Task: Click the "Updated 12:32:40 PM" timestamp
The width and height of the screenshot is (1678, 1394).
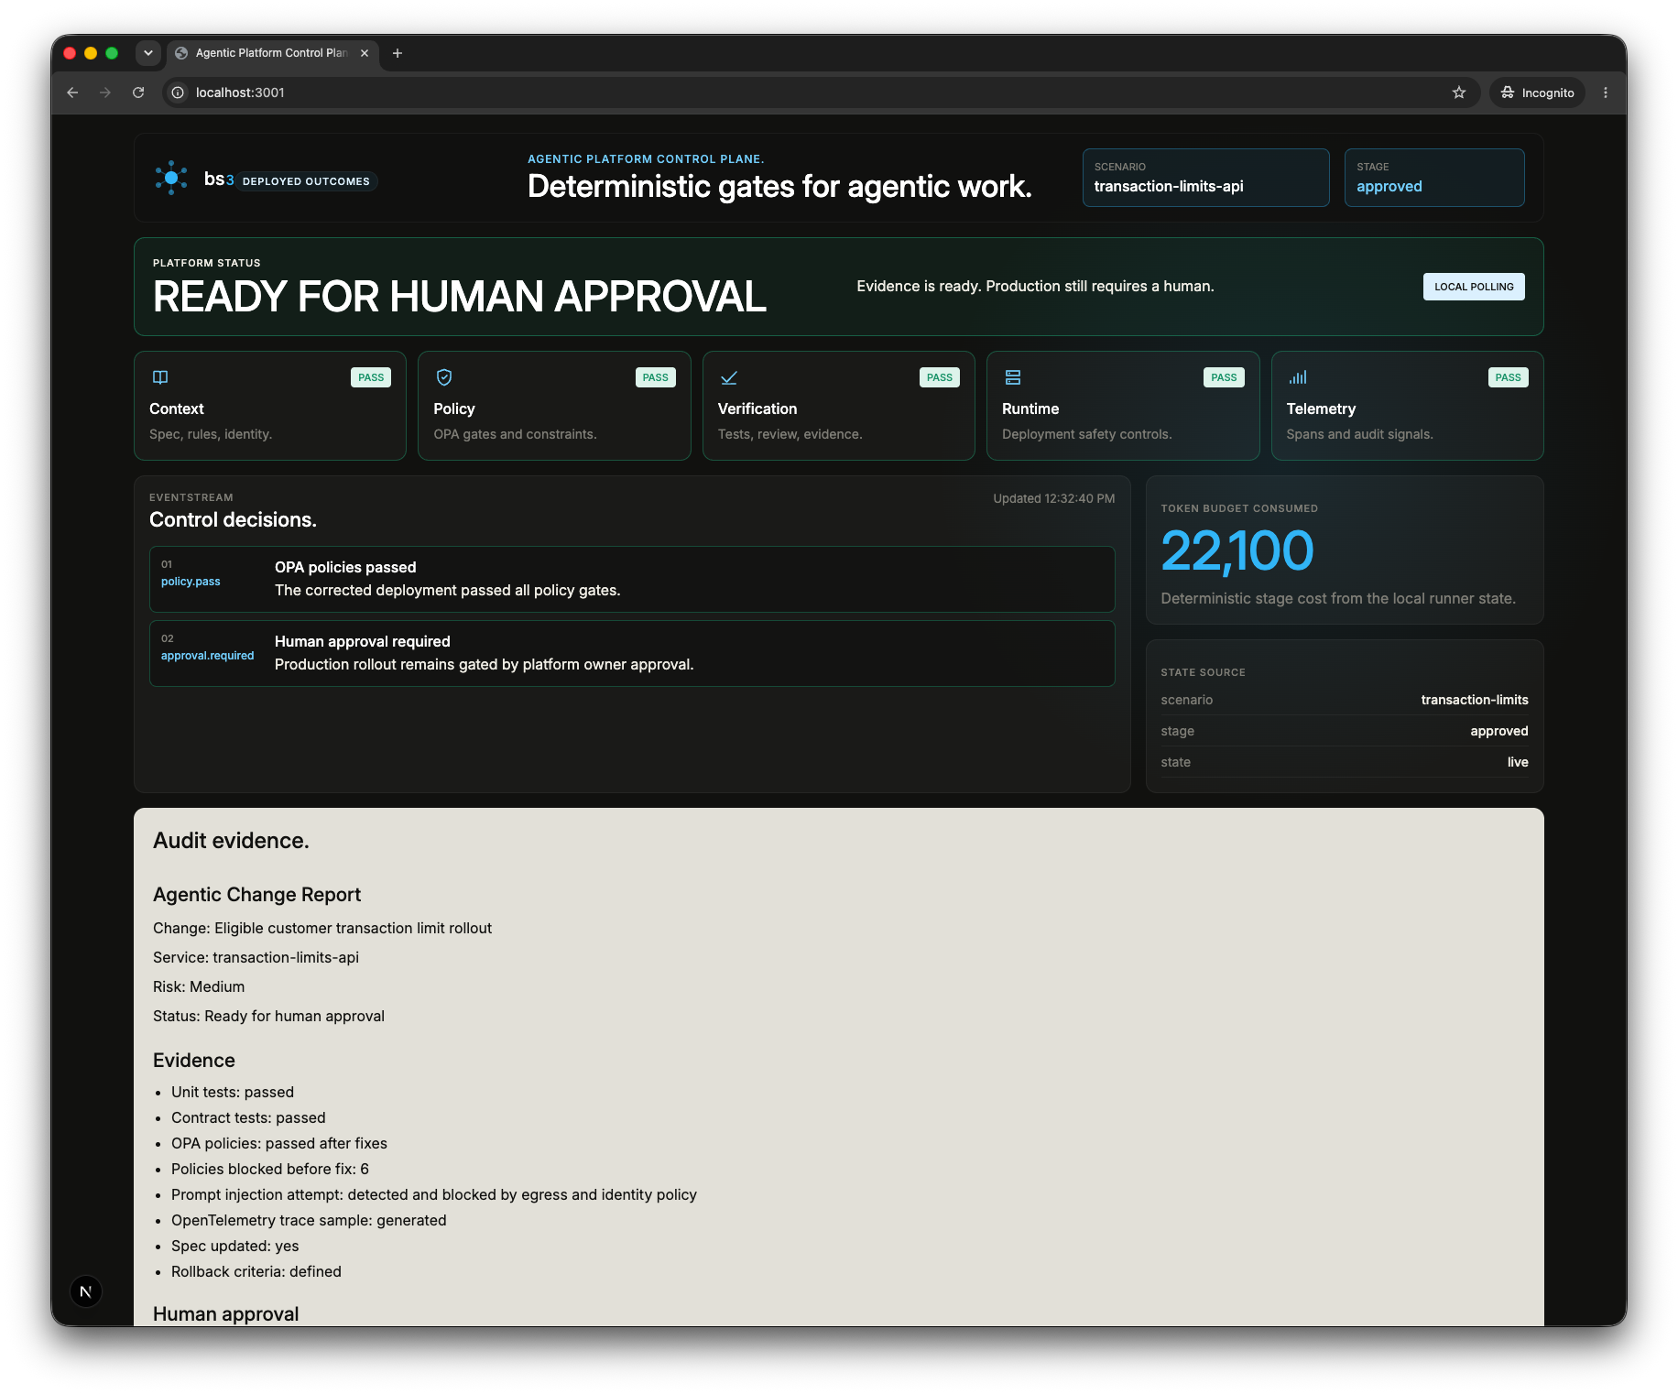Action: (1054, 498)
